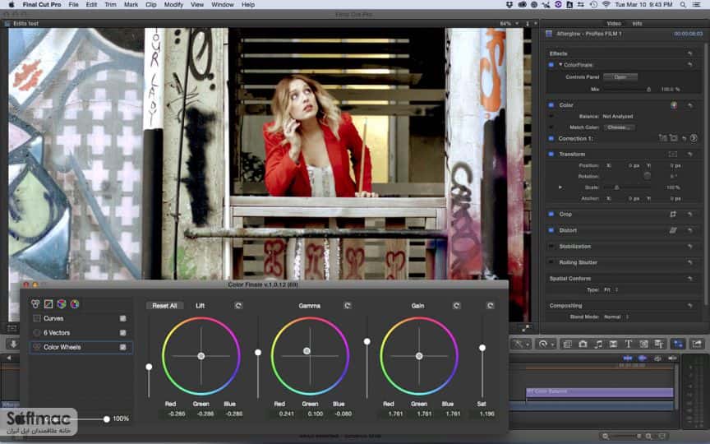Show Color Board for Correction 1
This screenshot has height=444, width=710.
694,138
